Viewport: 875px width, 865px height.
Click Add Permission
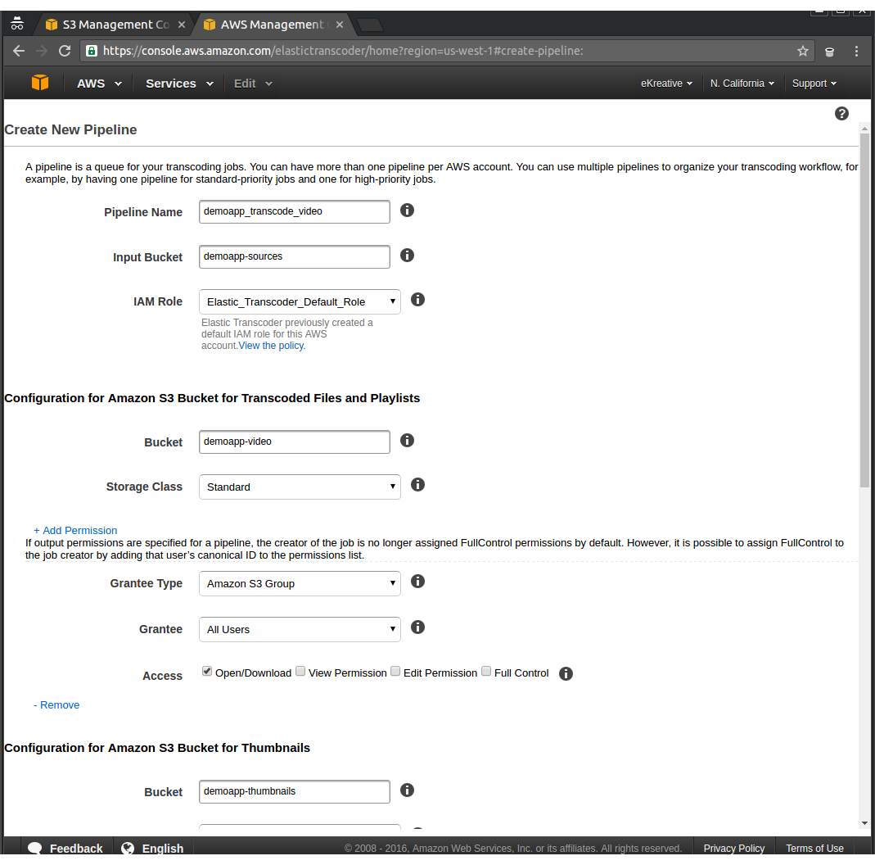(74, 530)
